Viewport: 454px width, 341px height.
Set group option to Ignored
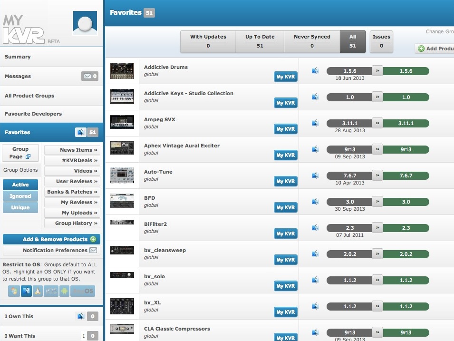point(20,196)
